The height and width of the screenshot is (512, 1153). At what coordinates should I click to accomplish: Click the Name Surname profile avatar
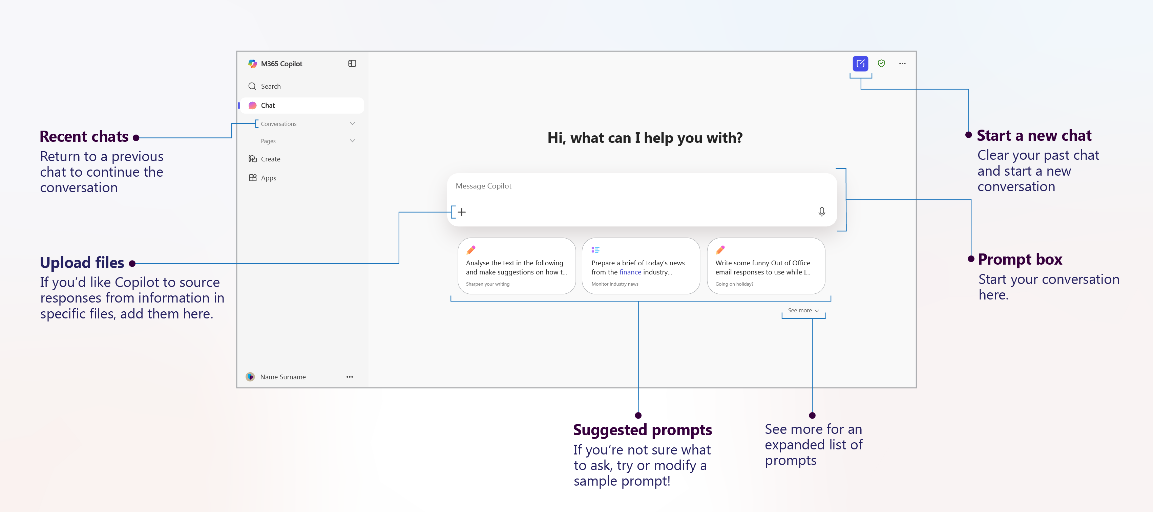point(251,377)
